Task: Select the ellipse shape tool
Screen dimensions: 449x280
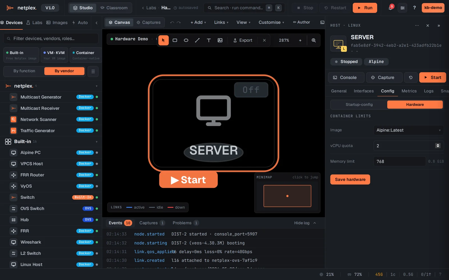Action: coord(186,40)
